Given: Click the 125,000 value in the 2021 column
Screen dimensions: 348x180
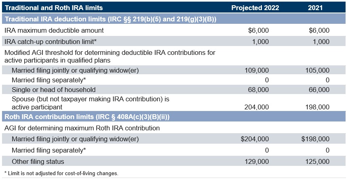Looking at the screenshot, I should click(317, 161).
